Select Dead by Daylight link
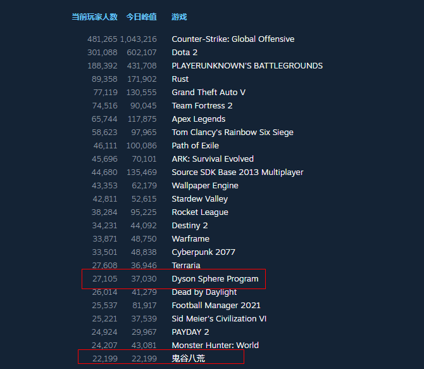Viewport: 424px width, 369px height. pos(204,292)
